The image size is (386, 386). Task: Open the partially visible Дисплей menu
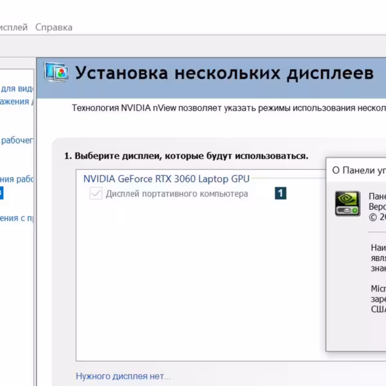(x=14, y=27)
